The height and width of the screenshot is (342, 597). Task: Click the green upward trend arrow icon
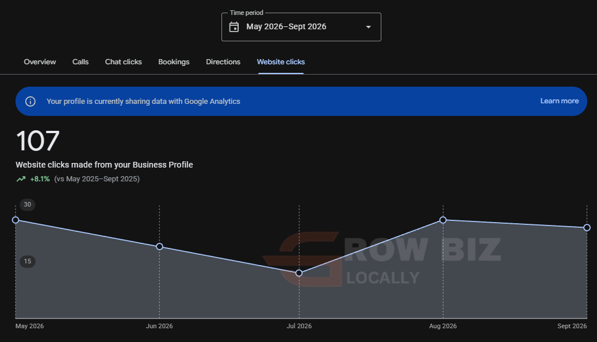(x=21, y=178)
